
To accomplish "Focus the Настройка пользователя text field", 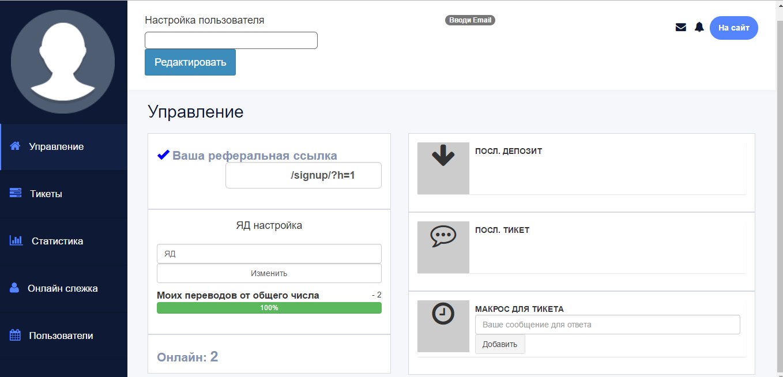I will [231, 40].
